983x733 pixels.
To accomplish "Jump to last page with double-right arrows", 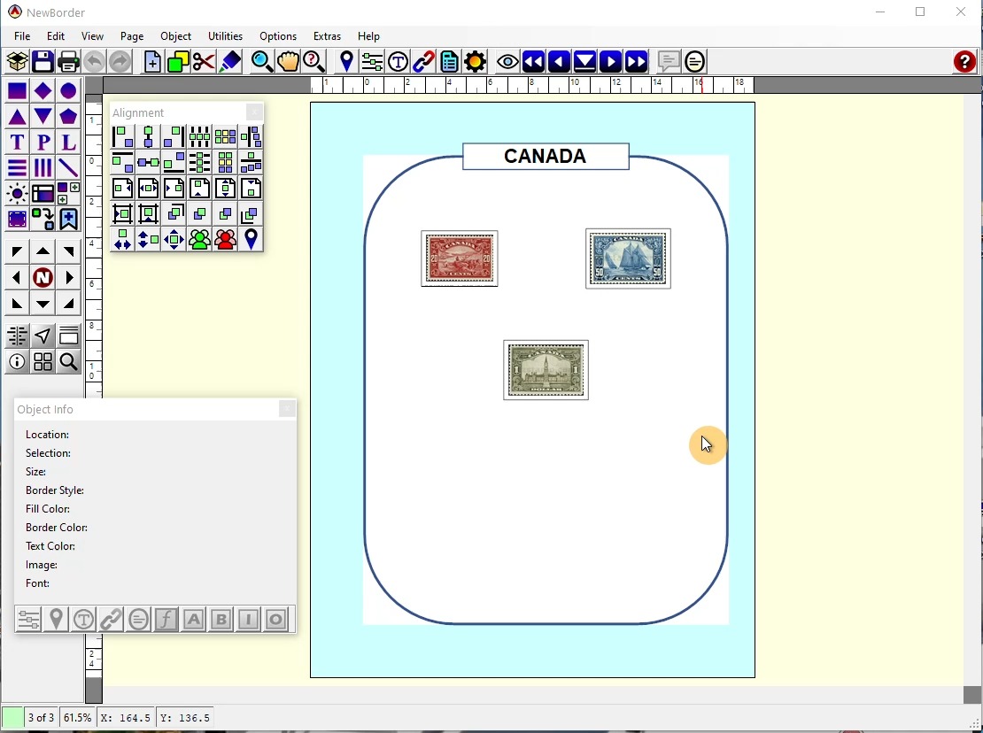I will (x=637, y=62).
